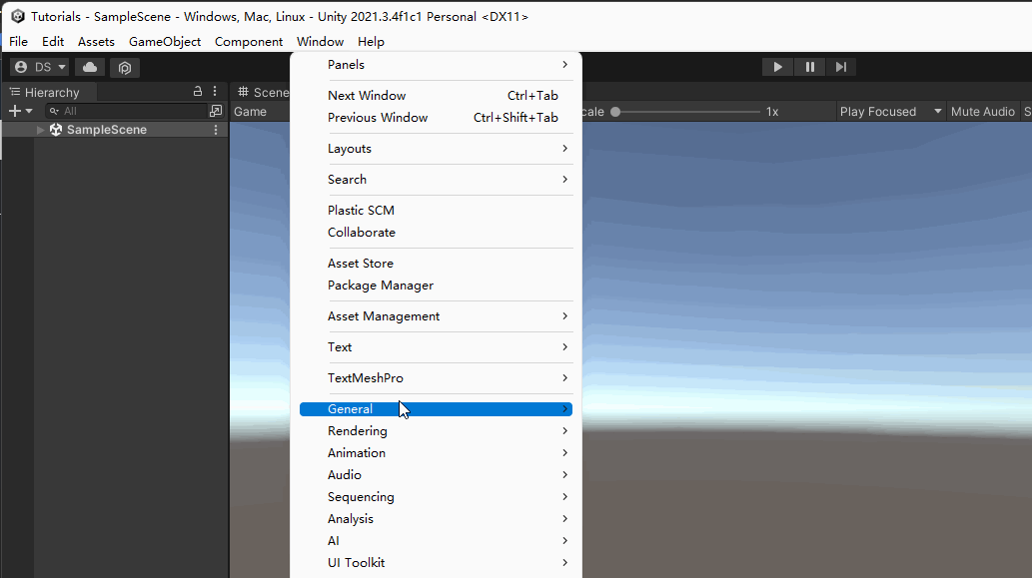
Task: Open the File menu
Action: coord(18,41)
